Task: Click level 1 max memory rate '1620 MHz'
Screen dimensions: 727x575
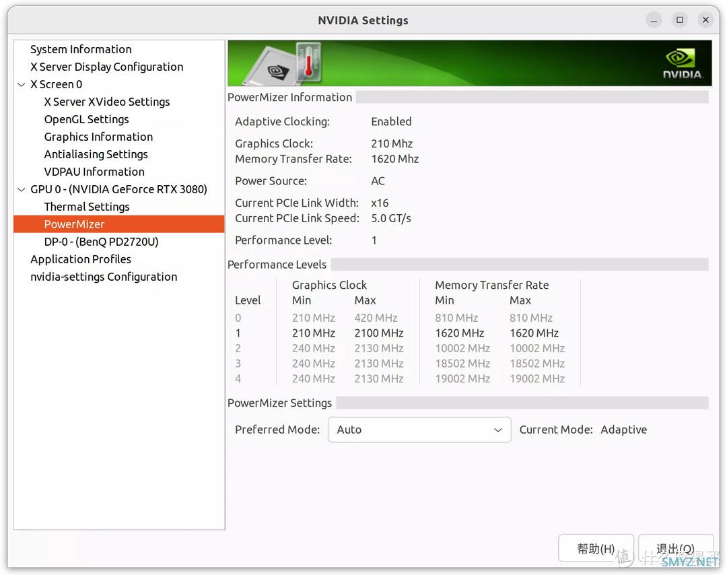Action: tap(534, 333)
